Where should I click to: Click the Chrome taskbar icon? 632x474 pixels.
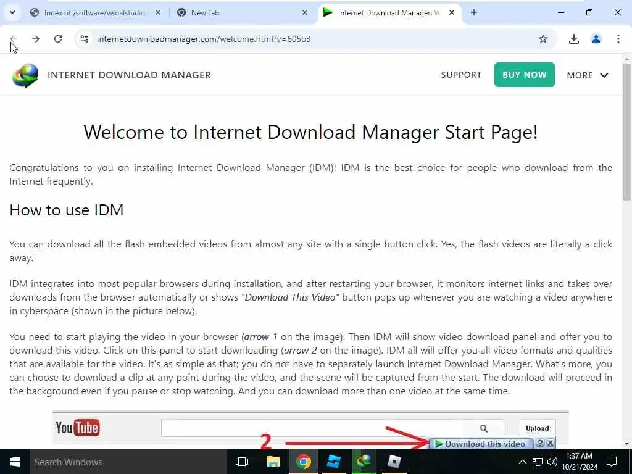pos(304,462)
